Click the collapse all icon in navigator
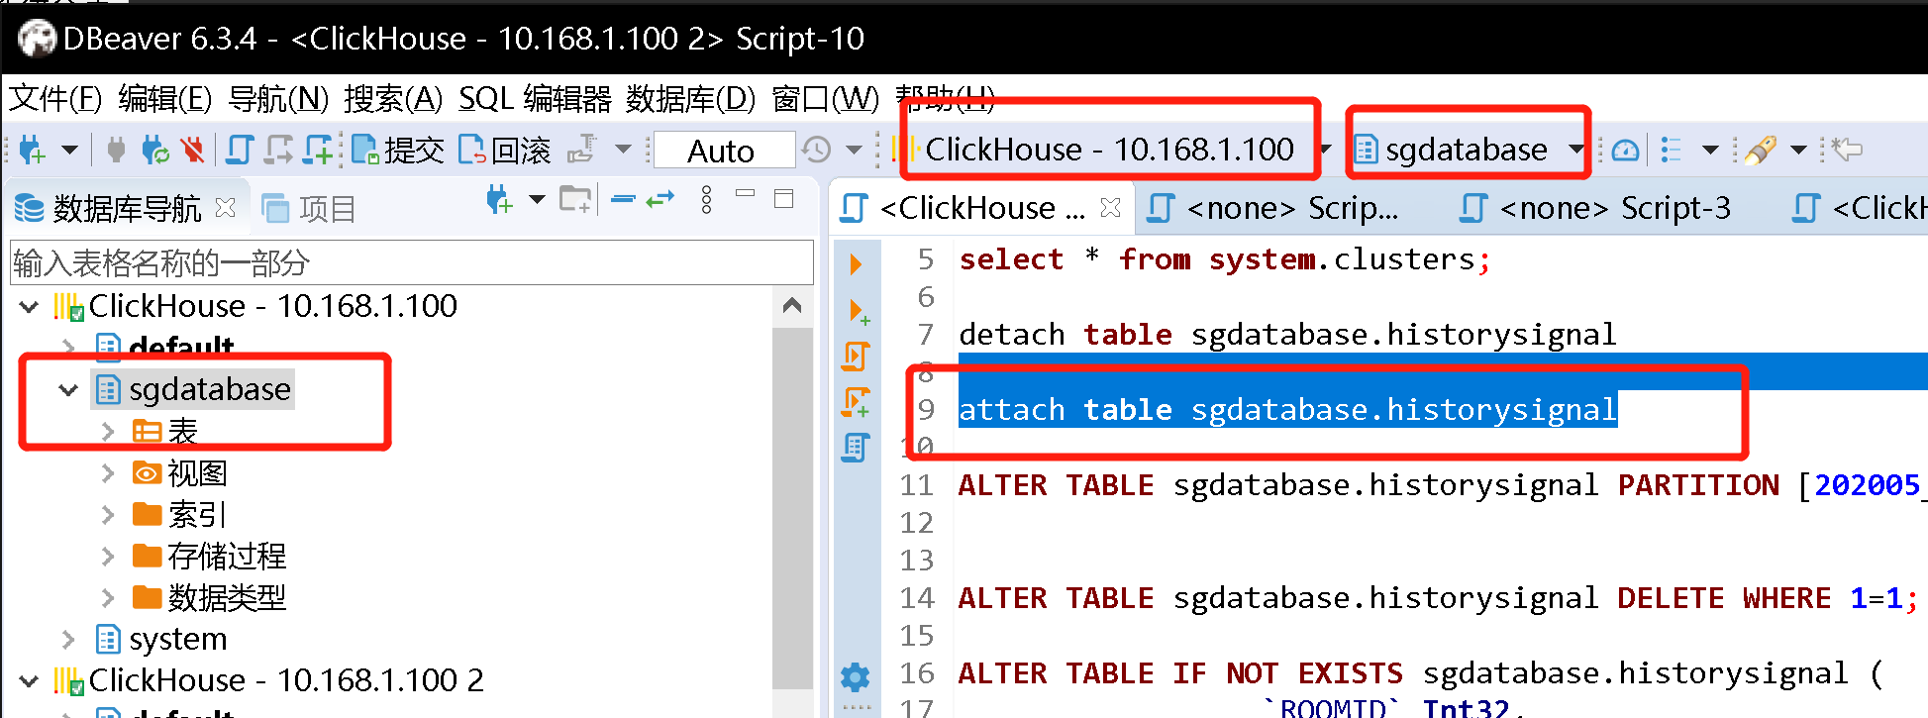The width and height of the screenshot is (1928, 718). click(x=623, y=199)
